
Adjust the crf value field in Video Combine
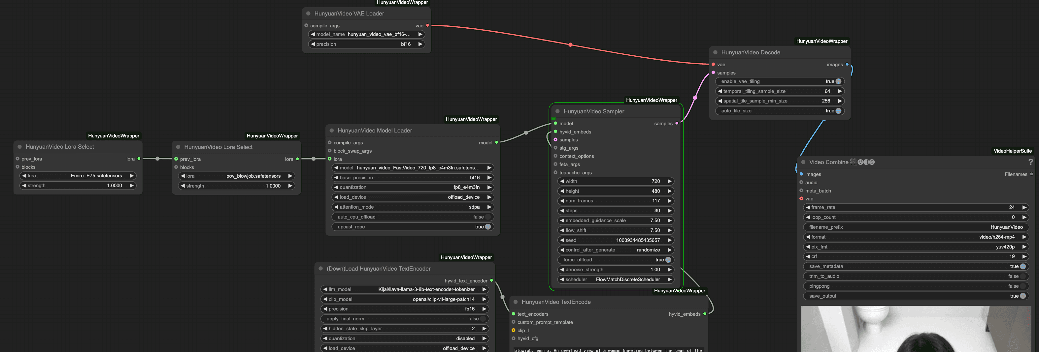pyautogui.click(x=916, y=256)
